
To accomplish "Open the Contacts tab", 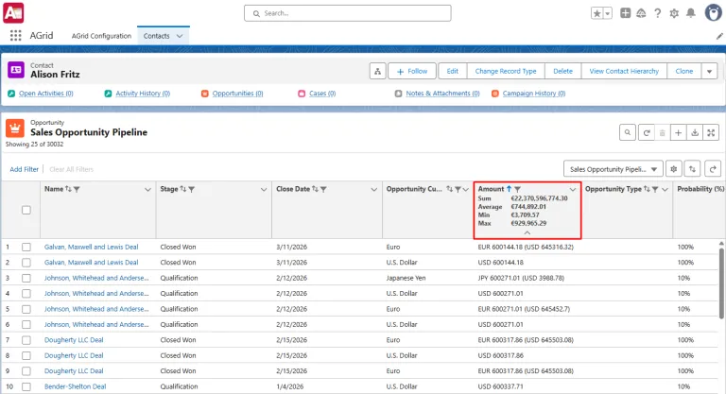I will click(x=157, y=36).
